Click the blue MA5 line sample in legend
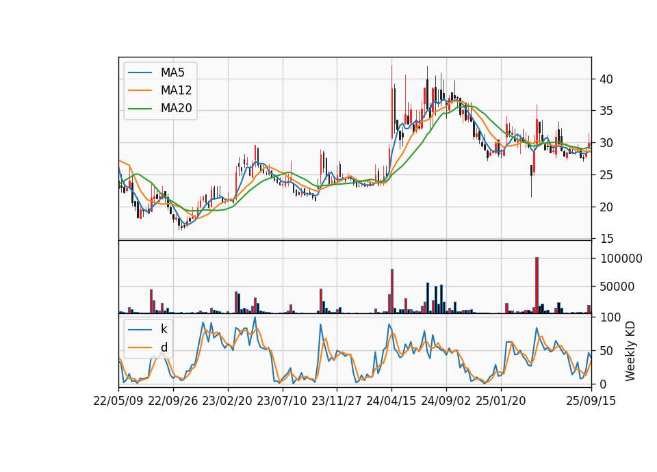Image resolution: width=657 pixels, height=472 pixels. (140, 73)
